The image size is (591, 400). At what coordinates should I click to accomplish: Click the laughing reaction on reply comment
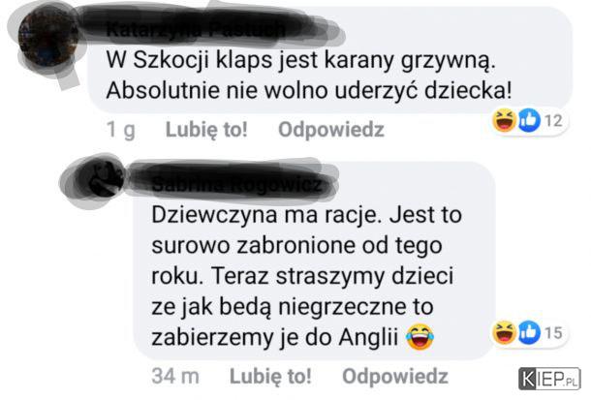coord(504,332)
